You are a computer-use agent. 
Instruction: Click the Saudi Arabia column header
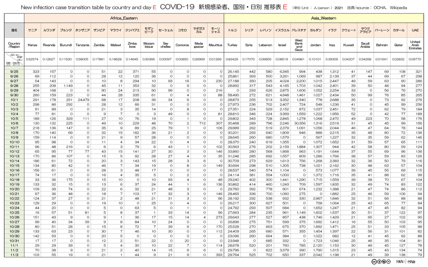(x=365, y=45)
